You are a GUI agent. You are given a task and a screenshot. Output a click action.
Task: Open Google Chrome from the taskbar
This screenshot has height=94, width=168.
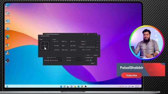click(82, 86)
